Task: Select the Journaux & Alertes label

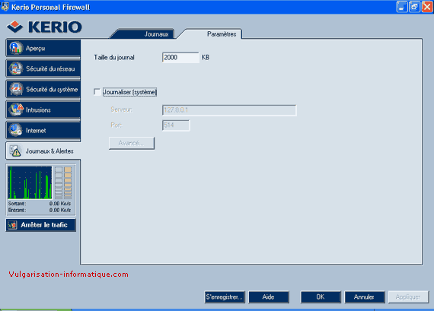Action: point(49,151)
